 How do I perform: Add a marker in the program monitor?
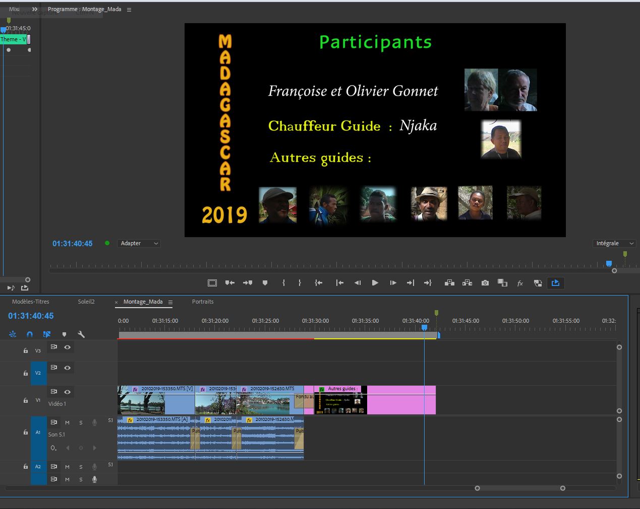pyautogui.click(x=265, y=283)
